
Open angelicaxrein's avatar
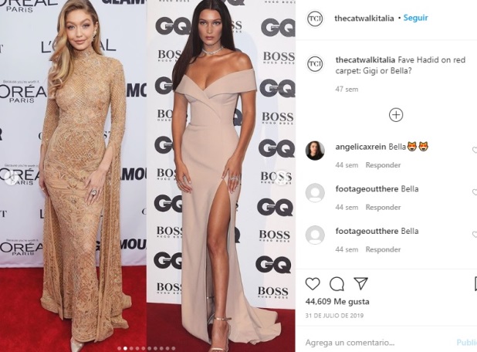coord(315,151)
